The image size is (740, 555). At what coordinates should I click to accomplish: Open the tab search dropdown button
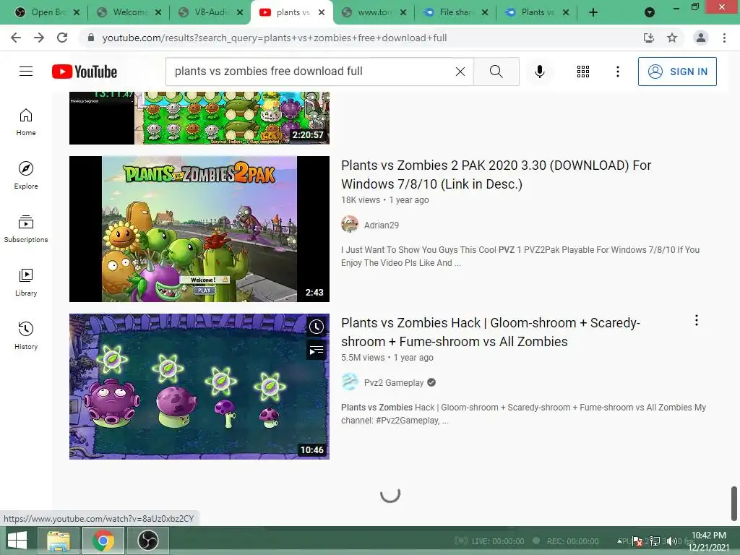(x=650, y=13)
